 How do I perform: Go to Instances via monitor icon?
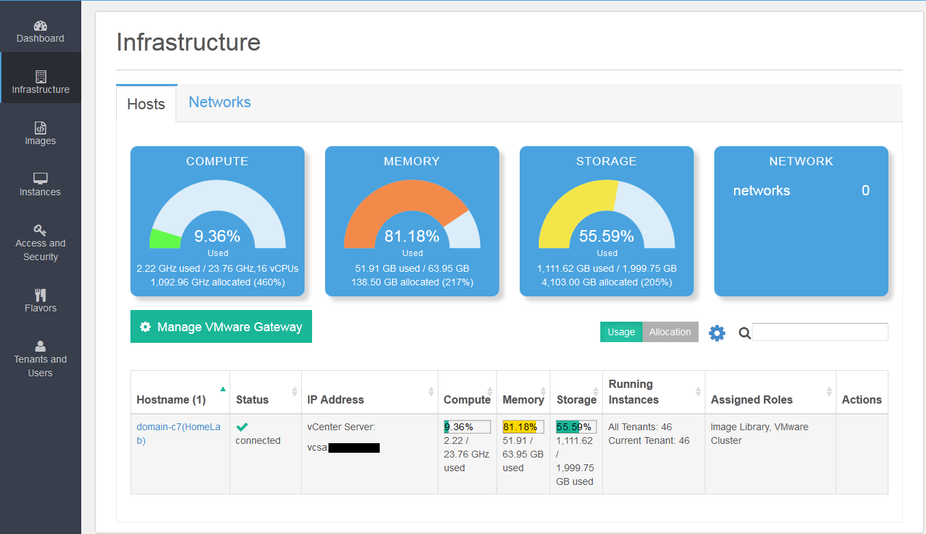40,179
